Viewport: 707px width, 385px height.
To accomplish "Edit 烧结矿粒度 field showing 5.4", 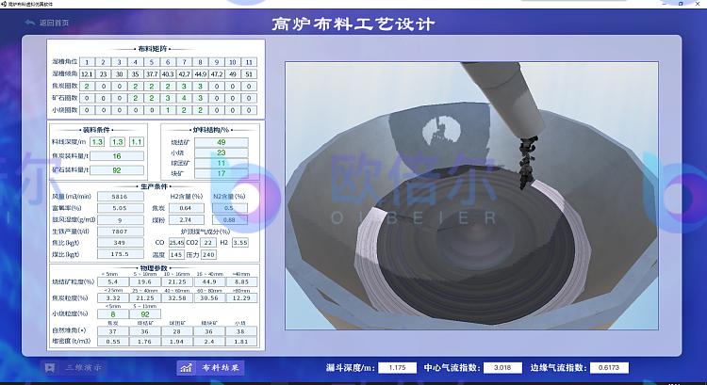I will (x=113, y=281).
